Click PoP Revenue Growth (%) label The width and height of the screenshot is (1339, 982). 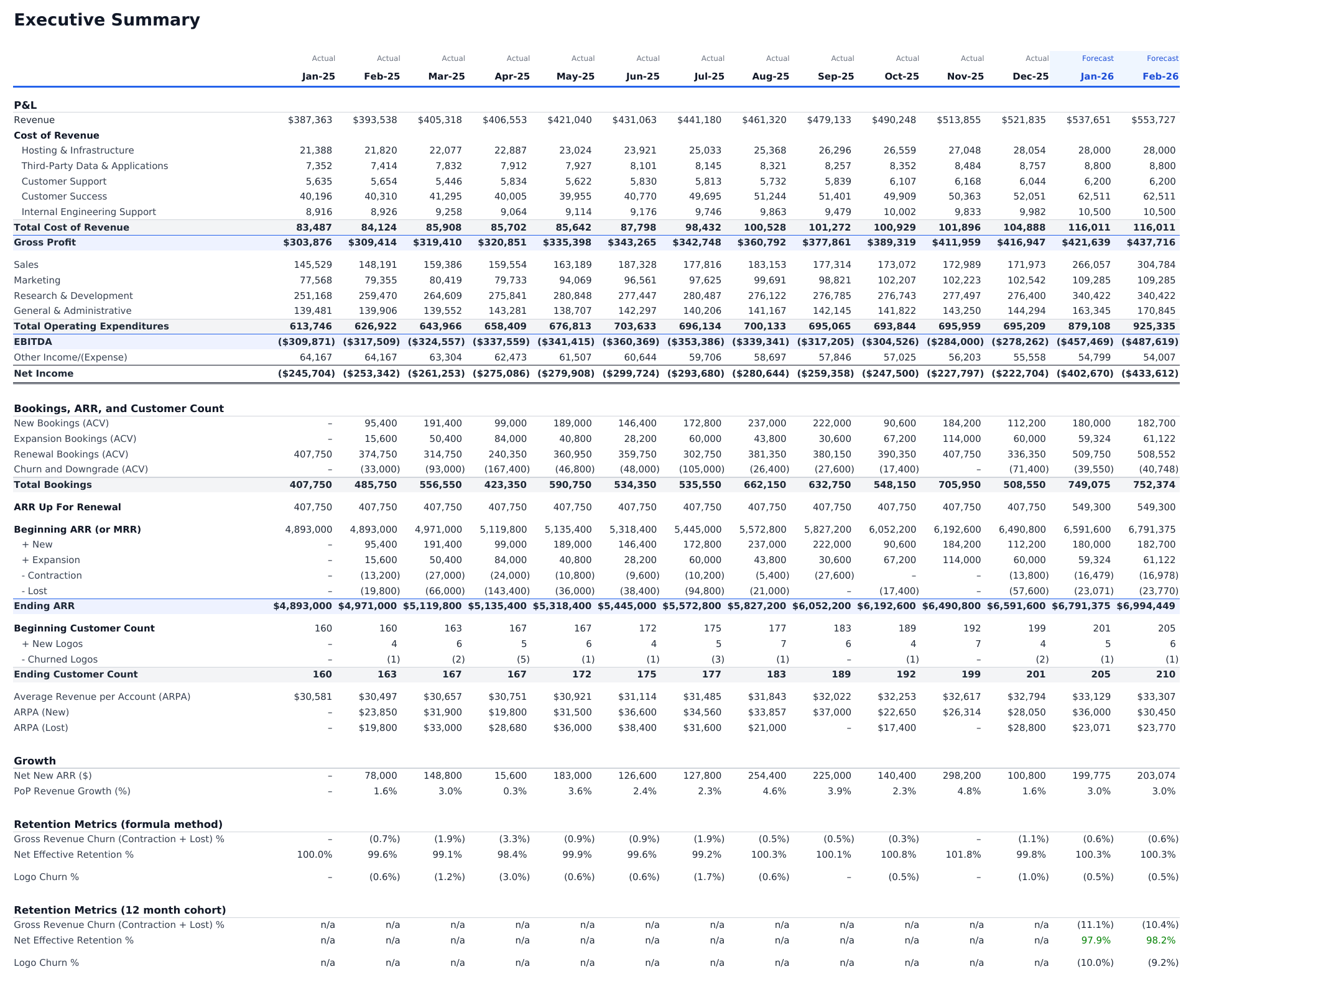tap(72, 791)
